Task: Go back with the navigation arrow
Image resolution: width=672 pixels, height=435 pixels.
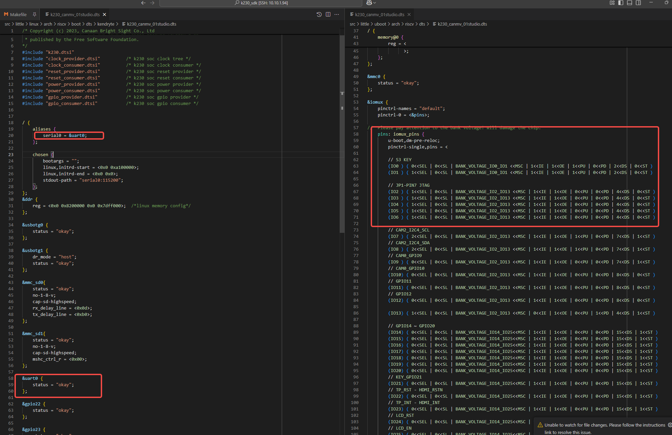Action: (143, 3)
